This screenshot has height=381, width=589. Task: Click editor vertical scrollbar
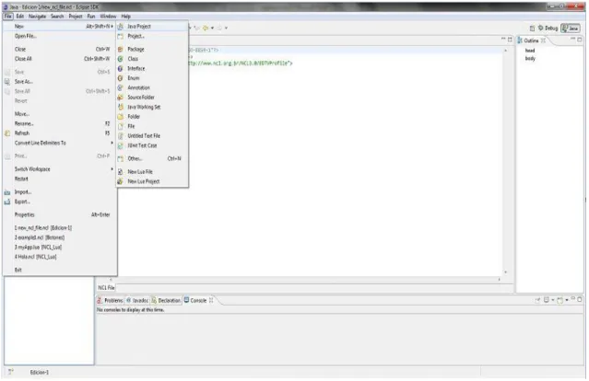[506, 161]
